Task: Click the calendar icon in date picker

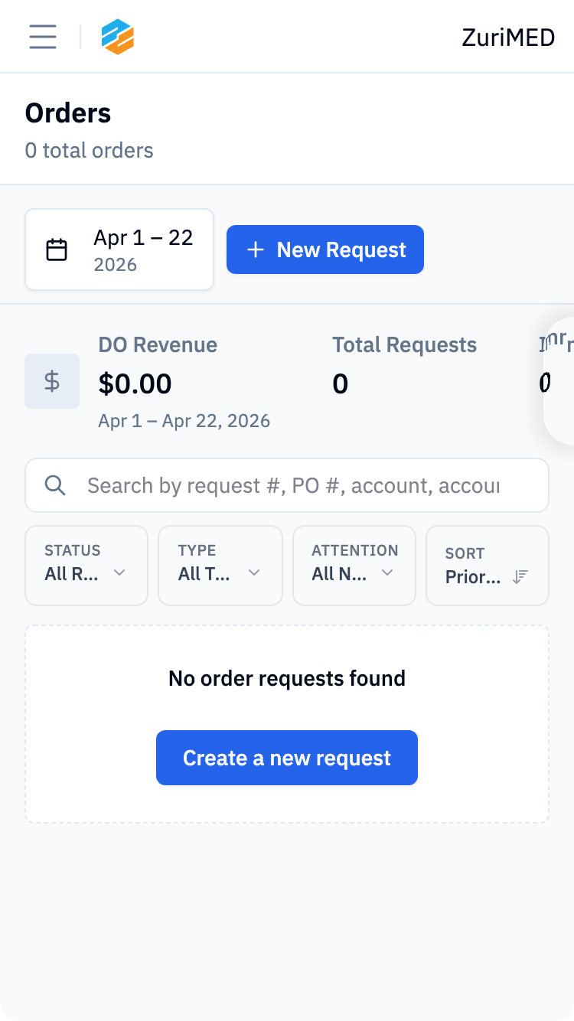Action: pyautogui.click(x=57, y=250)
